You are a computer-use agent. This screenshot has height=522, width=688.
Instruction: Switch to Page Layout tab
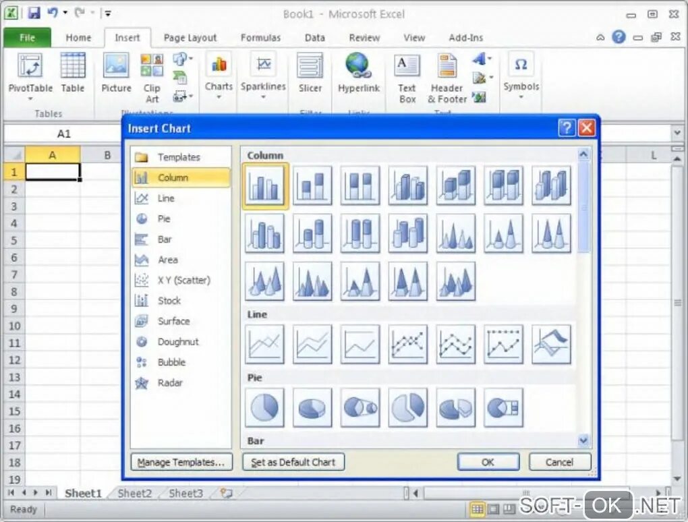pyautogui.click(x=190, y=38)
